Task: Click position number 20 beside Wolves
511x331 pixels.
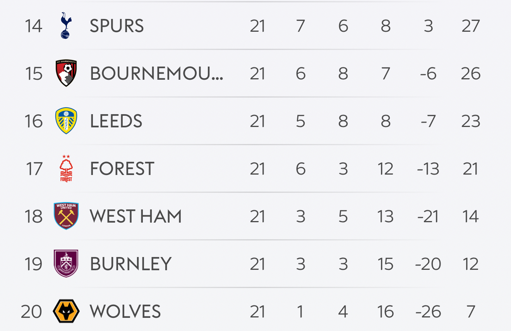Action: tap(31, 312)
